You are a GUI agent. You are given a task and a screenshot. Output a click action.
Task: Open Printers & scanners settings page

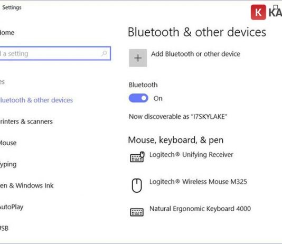(x=26, y=121)
